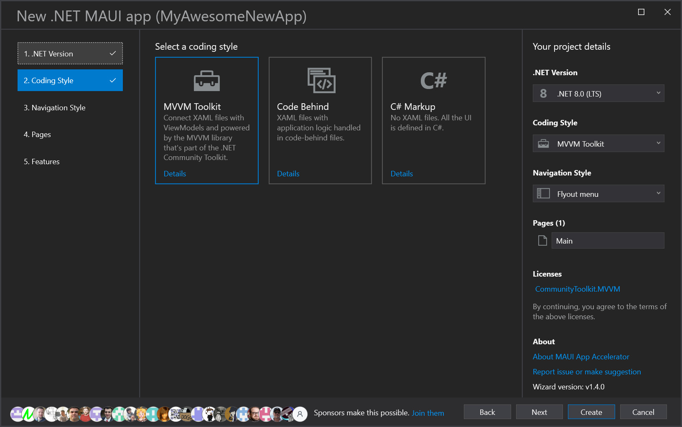Open the Coding Style dropdown

point(598,143)
